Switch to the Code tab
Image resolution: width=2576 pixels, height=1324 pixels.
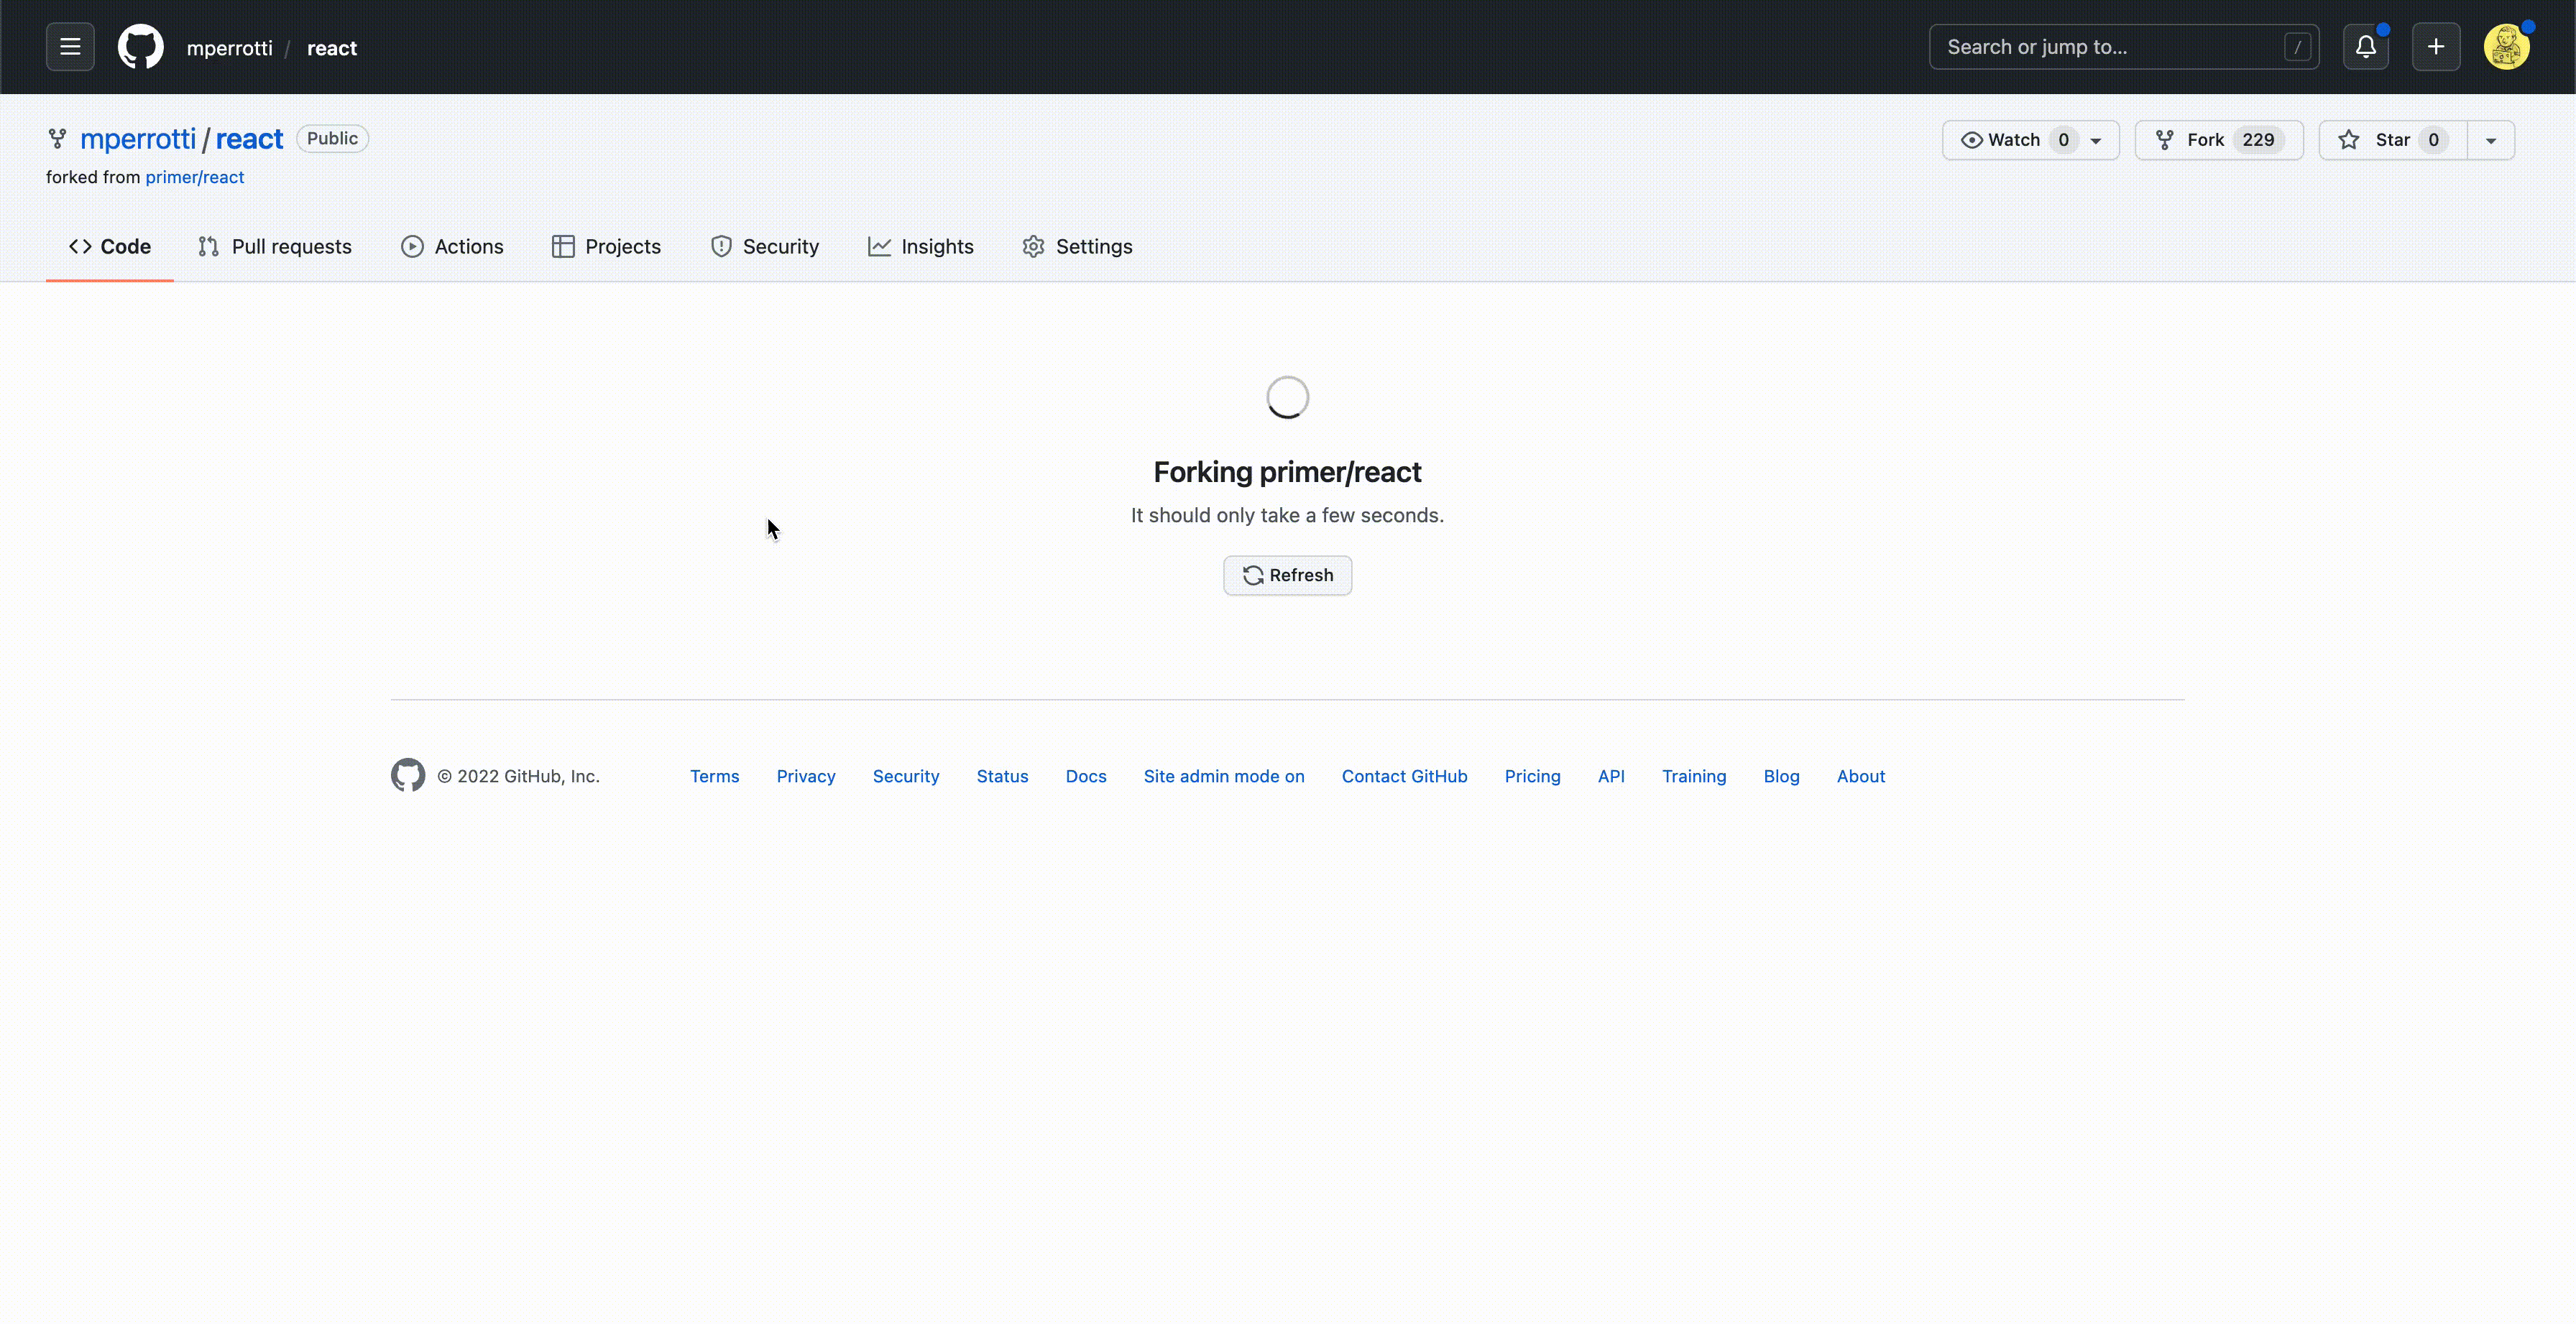(x=110, y=247)
